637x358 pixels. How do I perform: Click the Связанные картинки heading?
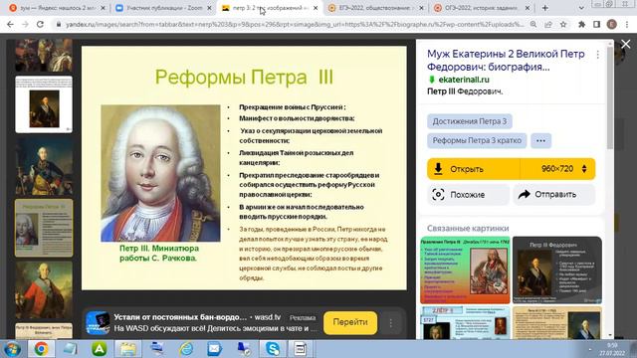(468, 228)
